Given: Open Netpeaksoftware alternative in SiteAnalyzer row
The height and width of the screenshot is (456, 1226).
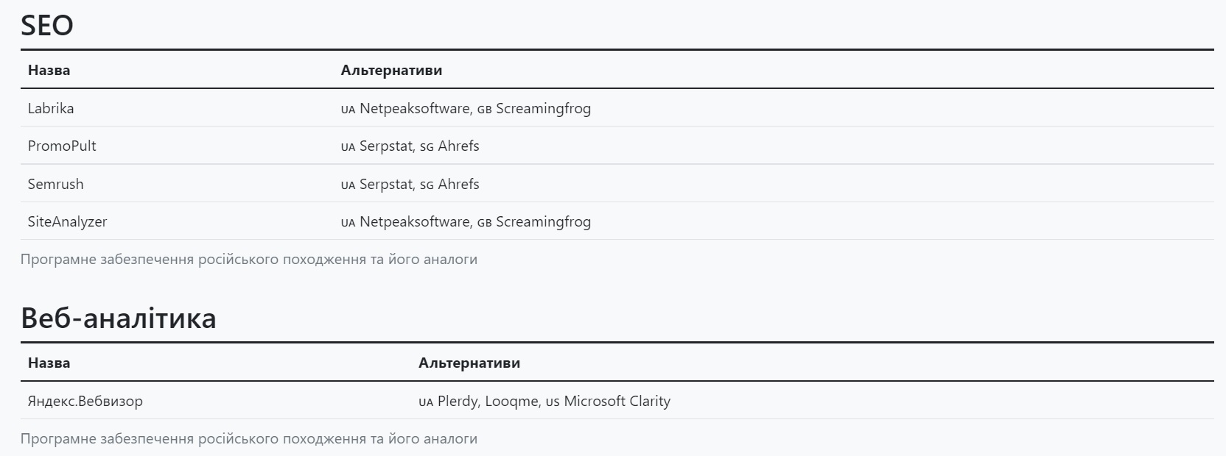Looking at the screenshot, I should [415, 221].
